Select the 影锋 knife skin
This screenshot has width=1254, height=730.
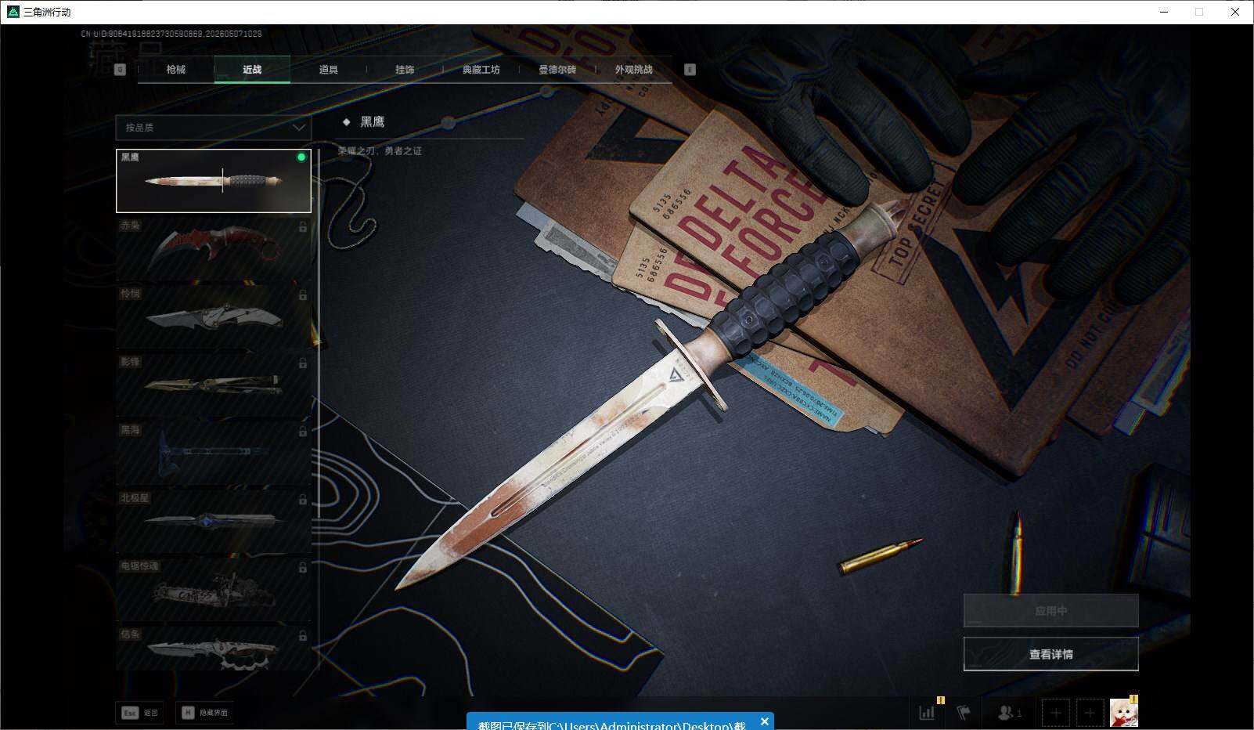214,385
